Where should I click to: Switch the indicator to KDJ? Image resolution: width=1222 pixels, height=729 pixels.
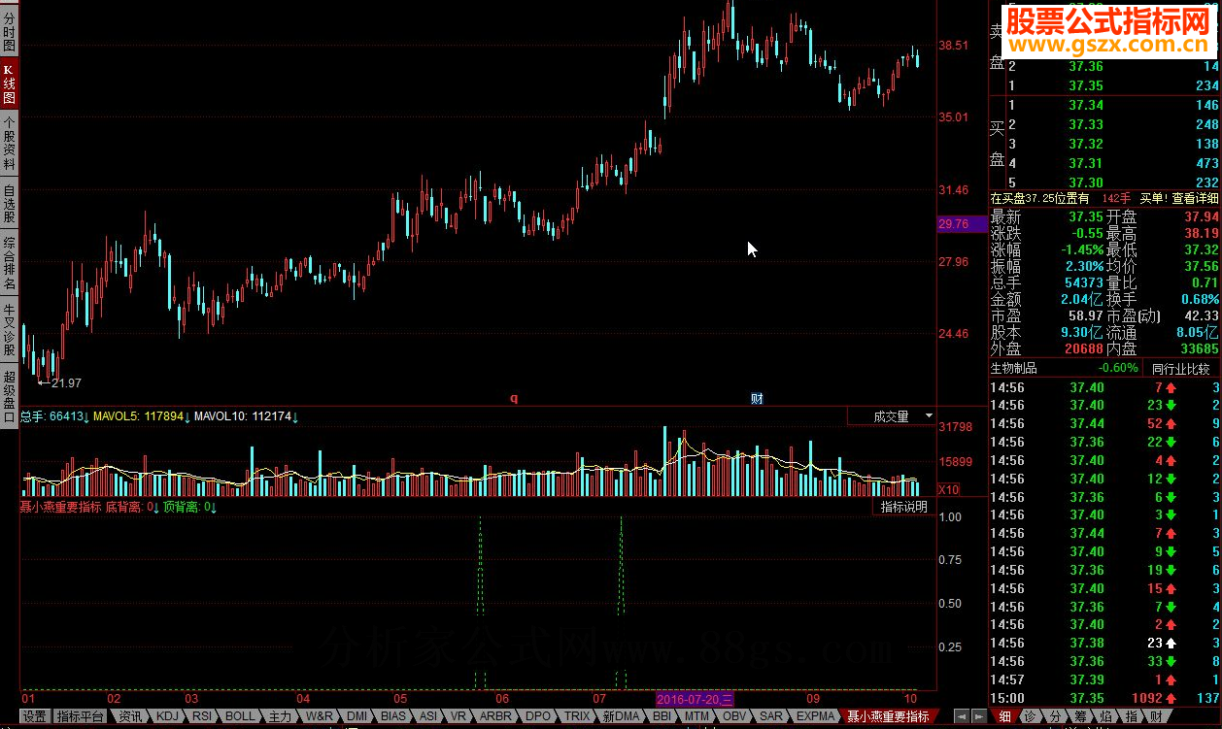(x=168, y=716)
